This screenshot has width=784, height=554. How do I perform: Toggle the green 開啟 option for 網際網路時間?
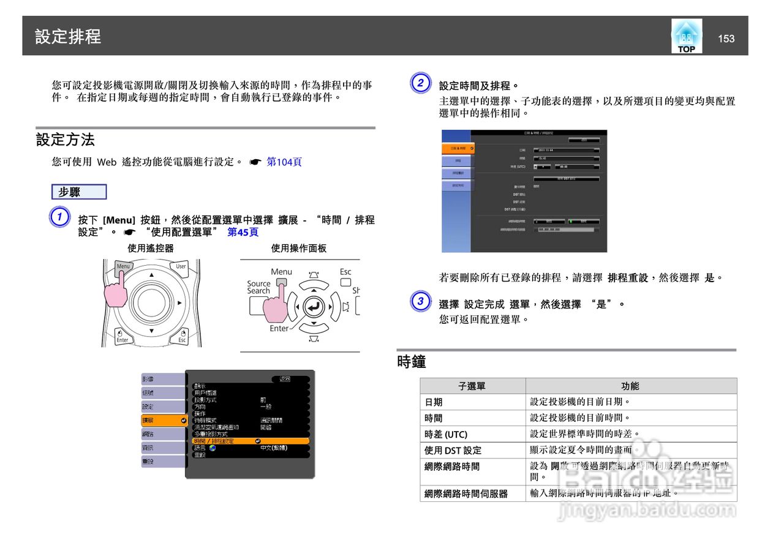[583, 221]
